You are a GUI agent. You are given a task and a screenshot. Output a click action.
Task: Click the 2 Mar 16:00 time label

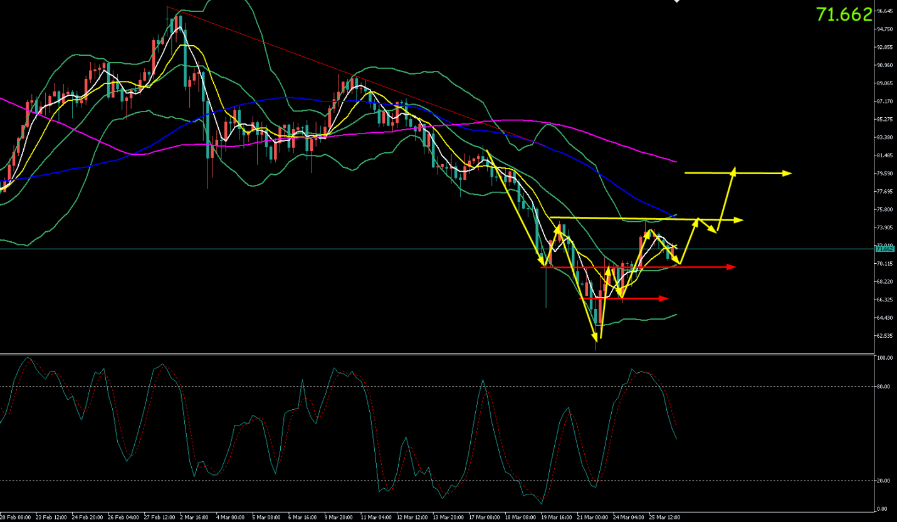[196, 518]
